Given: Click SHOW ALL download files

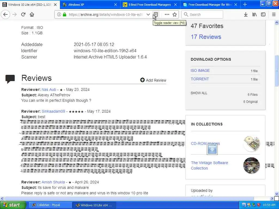Looking at the screenshot, I should click(x=199, y=93).
